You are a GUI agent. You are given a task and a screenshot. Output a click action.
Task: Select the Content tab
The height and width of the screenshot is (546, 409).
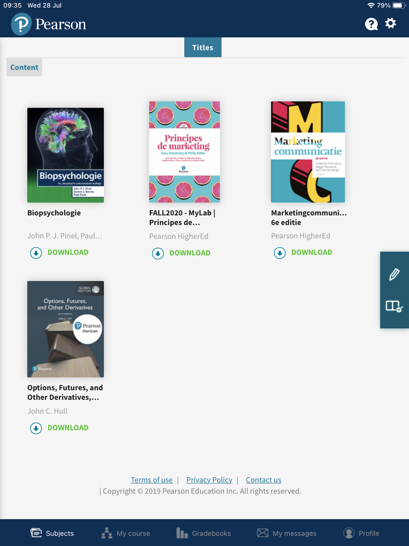(24, 68)
